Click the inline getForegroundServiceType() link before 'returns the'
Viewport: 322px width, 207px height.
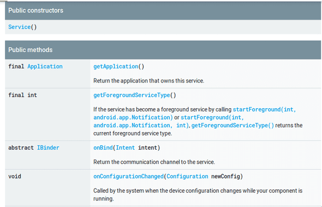[x=232, y=126]
